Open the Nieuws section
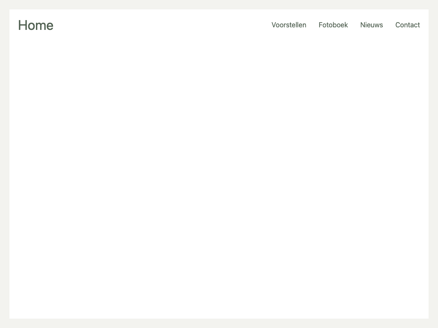The height and width of the screenshot is (328, 438). [371, 25]
